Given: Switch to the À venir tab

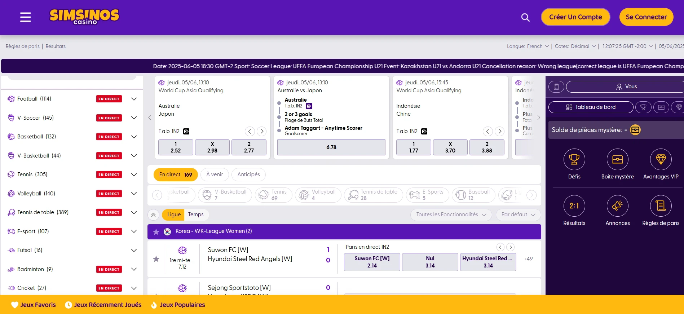Looking at the screenshot, I should click(215, 174).
